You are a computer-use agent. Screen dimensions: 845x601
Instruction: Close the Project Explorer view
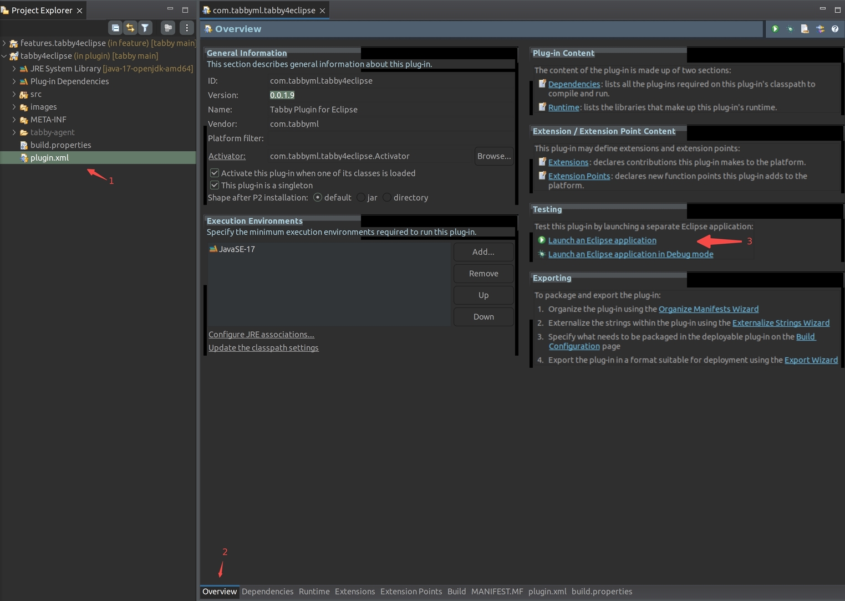pyautogui.click(x=79, y=11)
